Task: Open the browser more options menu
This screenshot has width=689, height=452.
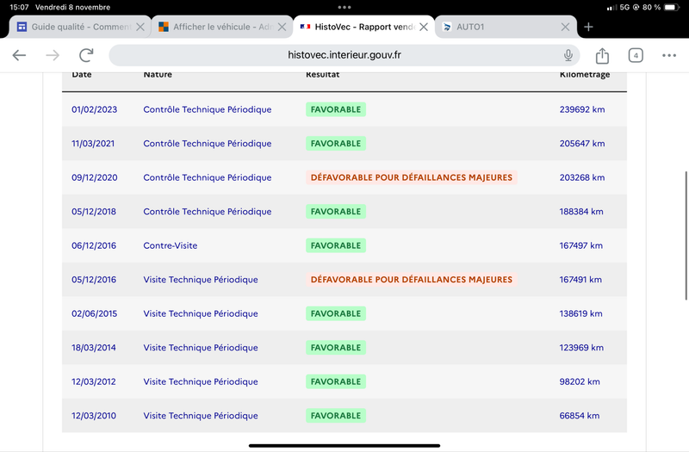Action: 669,55
